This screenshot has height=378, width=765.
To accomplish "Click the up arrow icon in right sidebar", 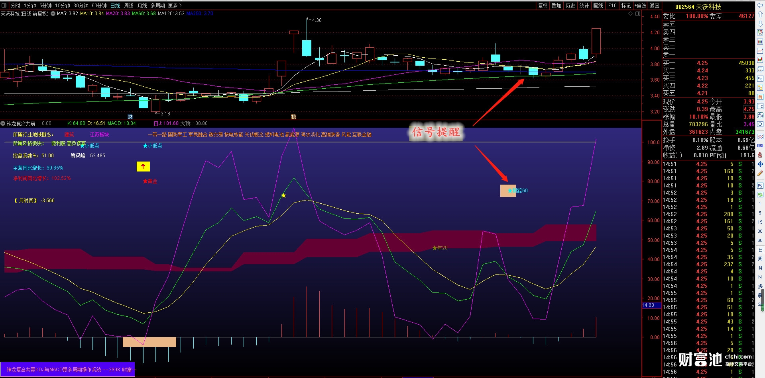I will coord(760,14).
